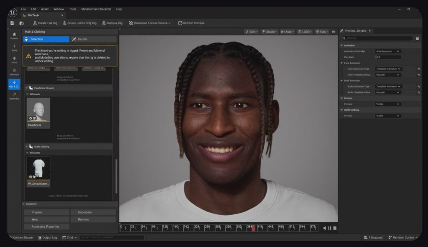
Task: Select the PeachFuzz asset thumbnail
Action: (38, 111)
